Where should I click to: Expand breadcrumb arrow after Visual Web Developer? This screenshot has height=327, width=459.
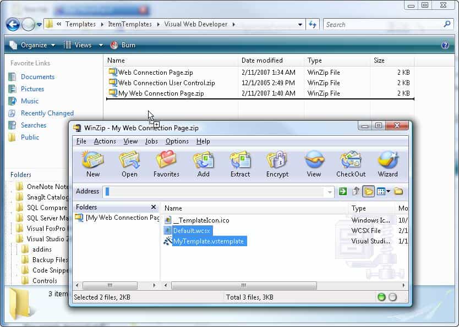click(233, 24)
